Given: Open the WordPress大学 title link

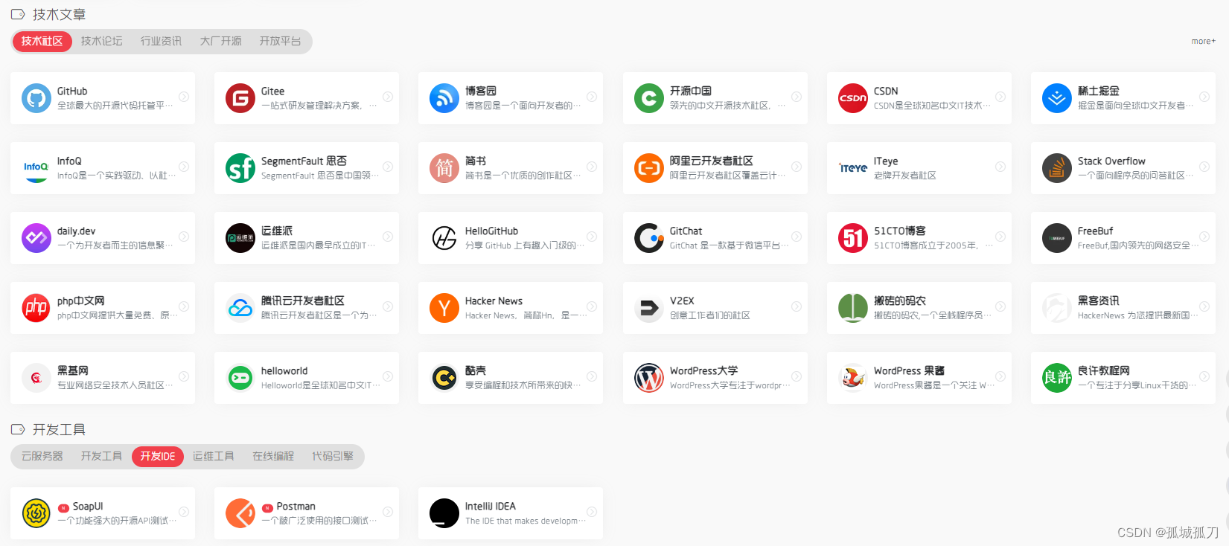Looking at the screenshot, I should (703, 371).
